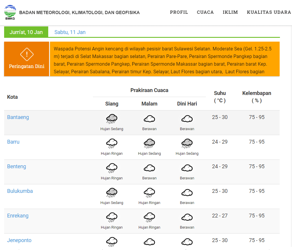Click Bulukumba Malam Hujan Ringan label
Image resolution: width=292 pixels, height=250 pixels.
pyautogui.click(x=149, y=203)
